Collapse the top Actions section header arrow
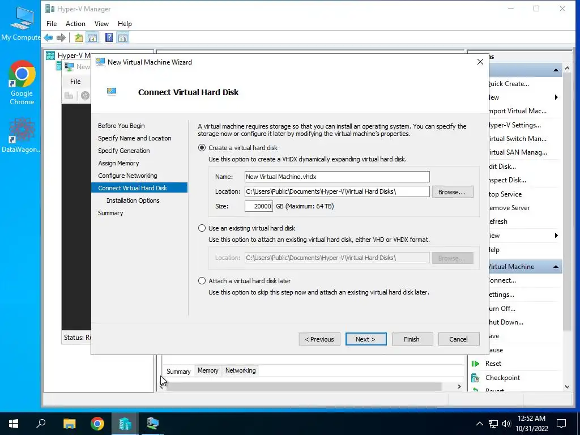This screenshot has height=435, width=580. coord(556,70)
